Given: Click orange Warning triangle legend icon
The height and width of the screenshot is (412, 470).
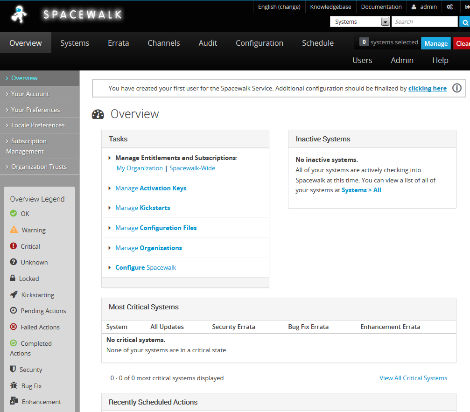Looking at the screenshot, I should [x=14, y=230].
